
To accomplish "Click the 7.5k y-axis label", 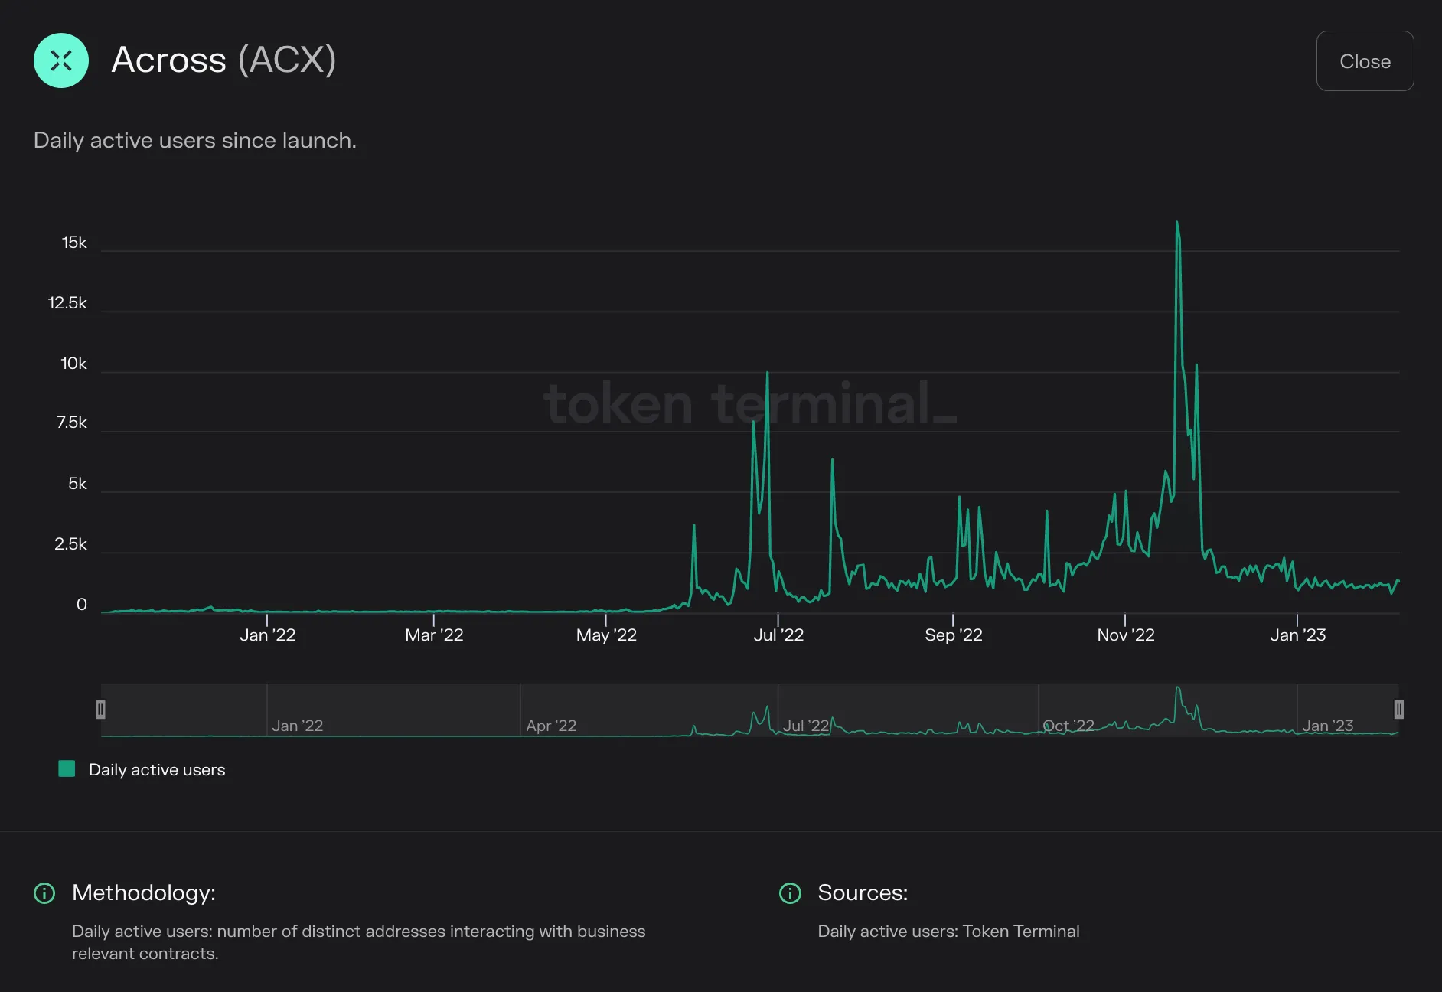I will [71, 423].
